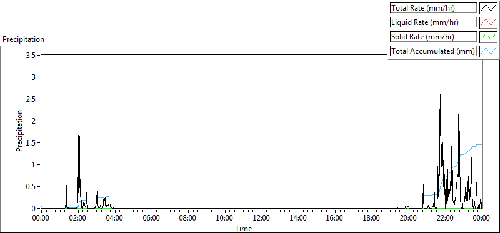Click the Time axis title below plot
This screenshot has width=500, height=233.
click(x=244, y=228)
